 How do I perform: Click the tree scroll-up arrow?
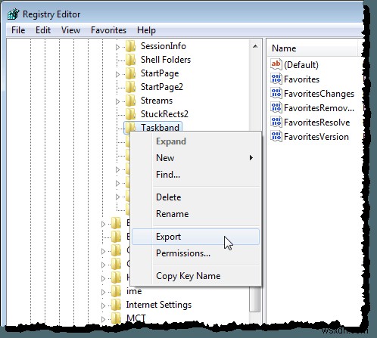click(255, 46)
